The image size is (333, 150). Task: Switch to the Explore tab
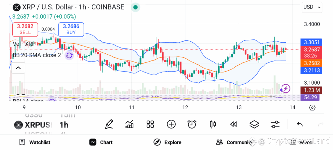pyautogui.click(x=167, y=142)
